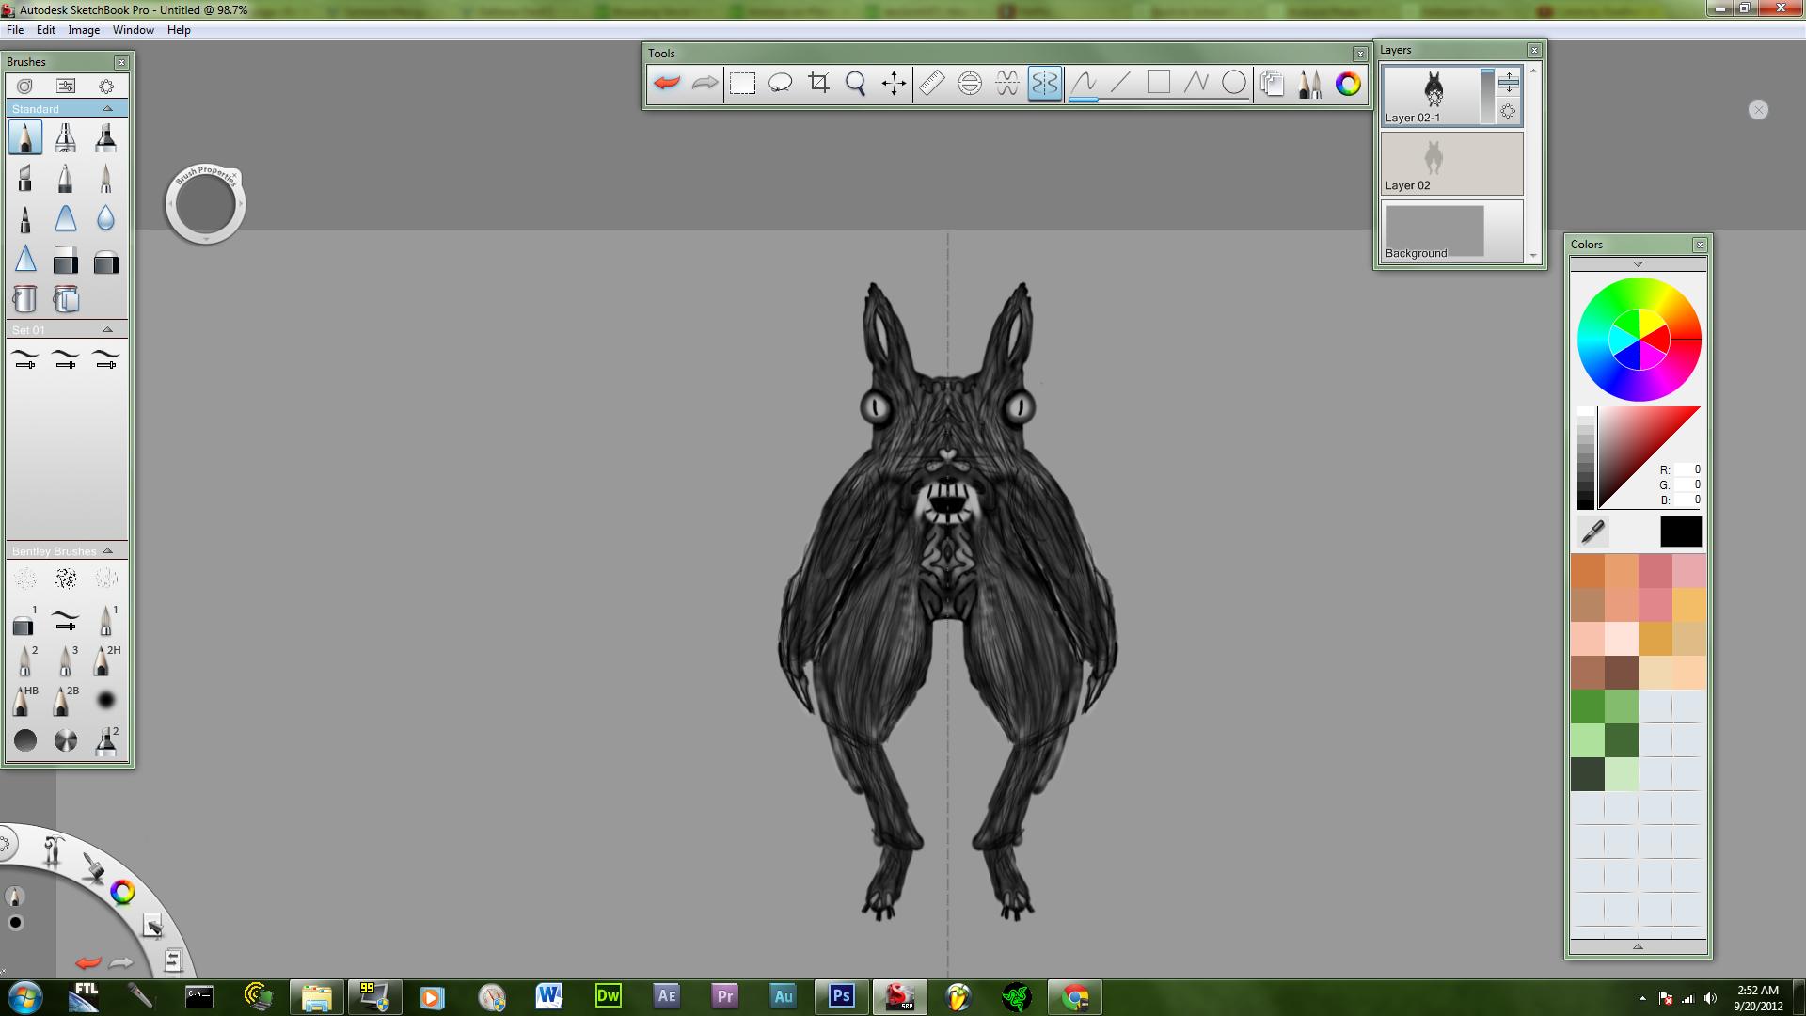Choose the brown palette swatch
Viewport: 1806px width, 1016px height.
1622,673
